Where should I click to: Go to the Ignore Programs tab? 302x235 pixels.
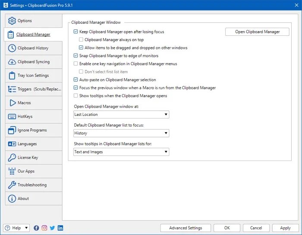pos(34,130)
